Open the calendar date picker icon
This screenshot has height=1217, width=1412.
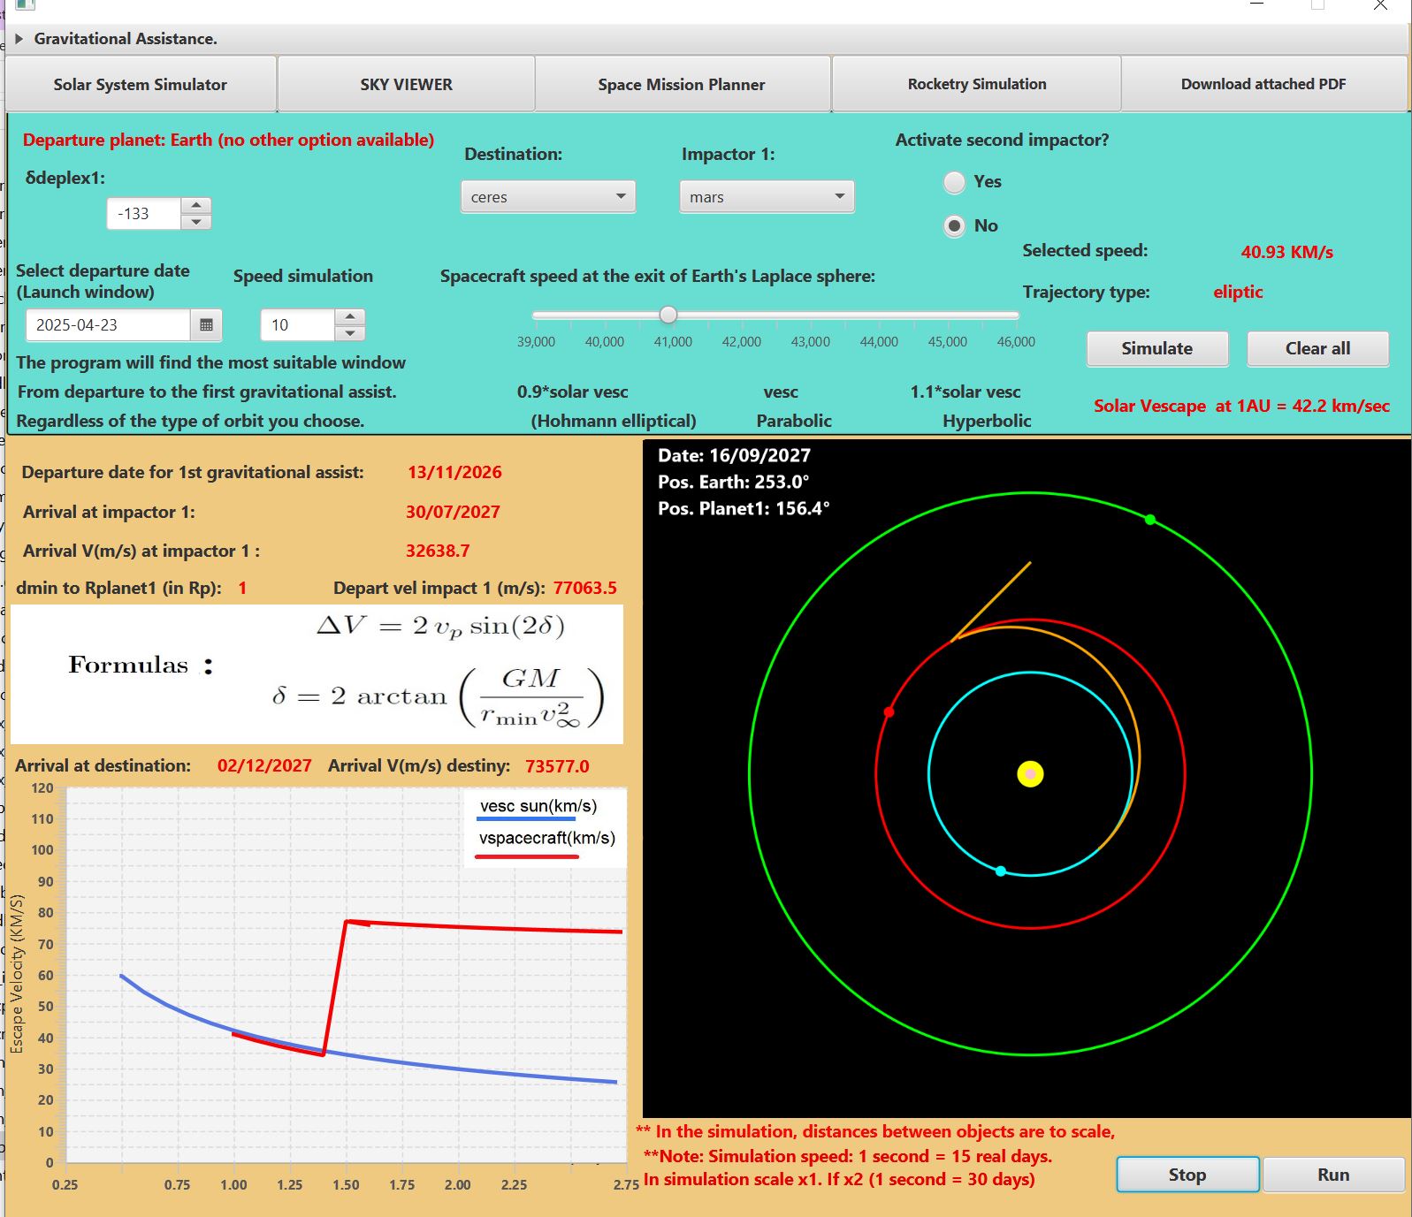point(206,325)
